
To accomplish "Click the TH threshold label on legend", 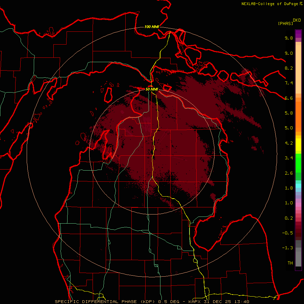I will point(290,263).
